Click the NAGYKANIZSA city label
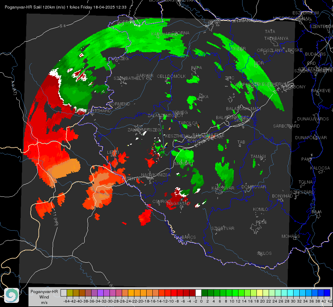The height and width of the screenshot is (307, 333). click(x=156, y=175)
